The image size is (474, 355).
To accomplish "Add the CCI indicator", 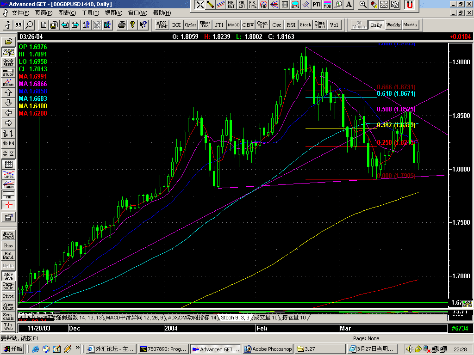I will [x=176, y=25].
